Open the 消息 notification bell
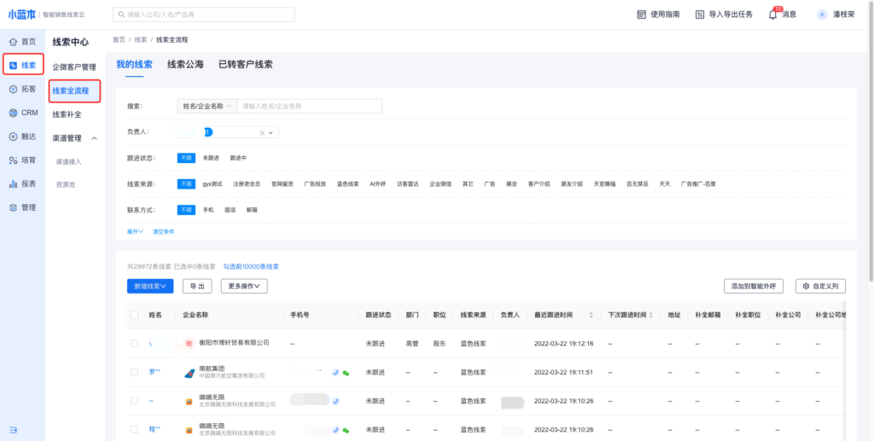This screenshot has width=874, height=441. pos(773,15)
